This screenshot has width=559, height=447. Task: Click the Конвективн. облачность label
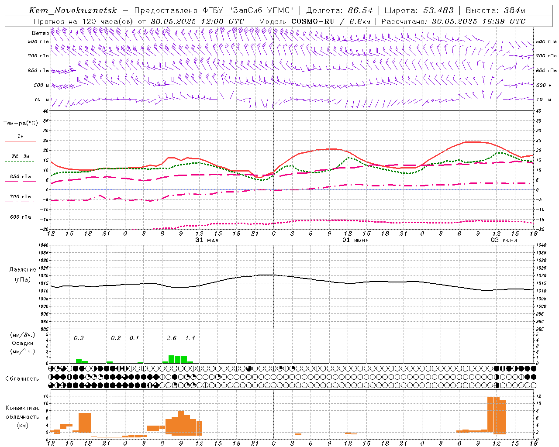(x=22, y=413)
